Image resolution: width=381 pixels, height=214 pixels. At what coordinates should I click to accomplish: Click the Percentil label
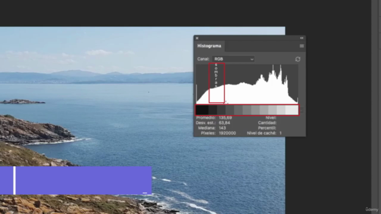pyautogui.click(x=267, y=128)
